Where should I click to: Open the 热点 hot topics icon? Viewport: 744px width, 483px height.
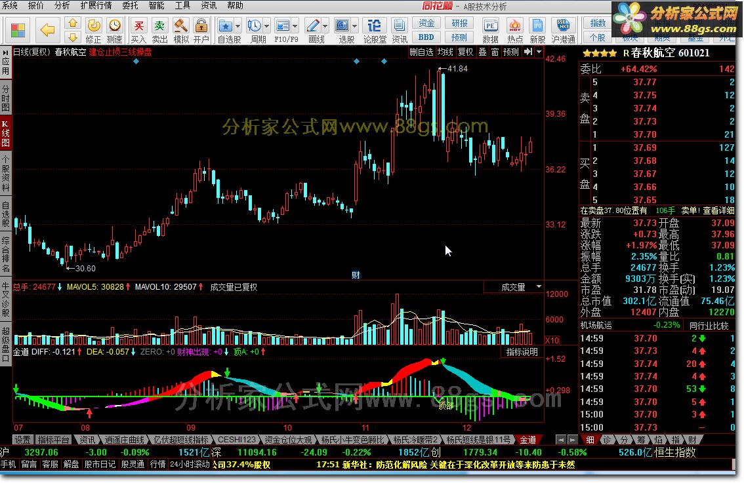click(x=515, y=31)
